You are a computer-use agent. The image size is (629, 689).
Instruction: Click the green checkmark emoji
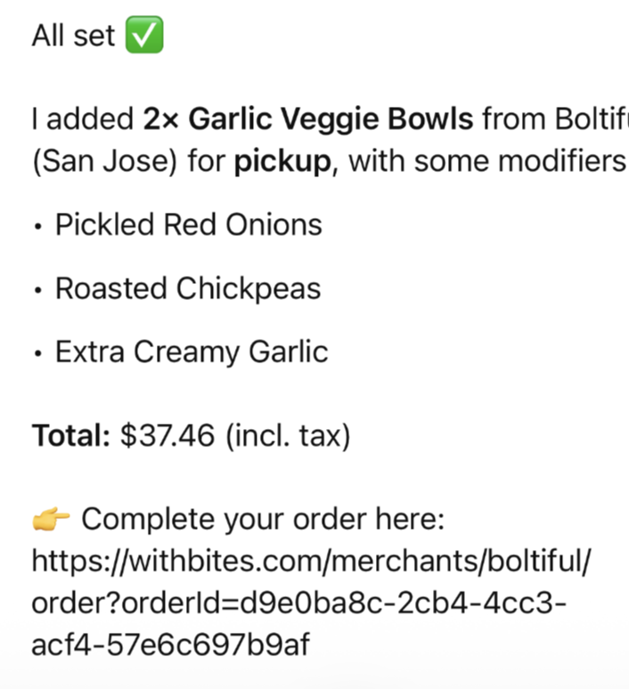[143, 36]
